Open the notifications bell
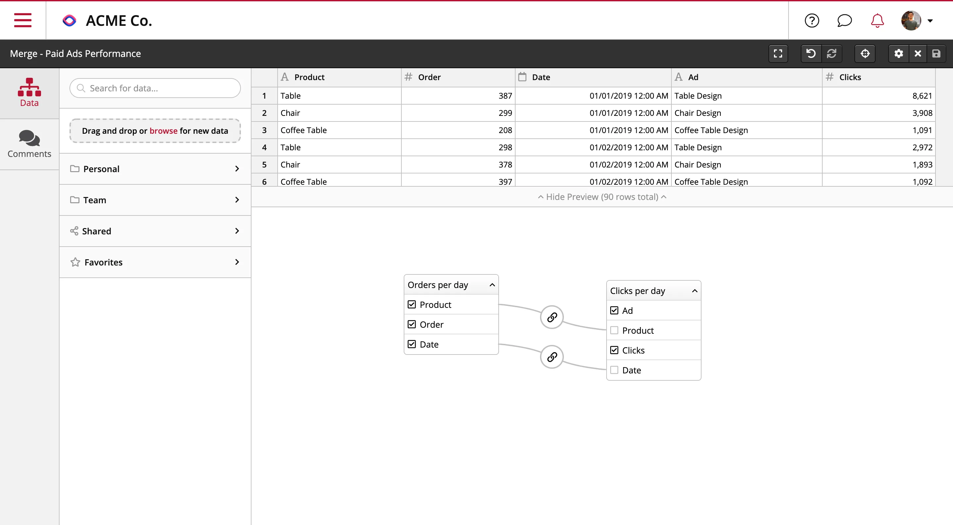The height and width of the screenshot is (525, 953). pyautogui.click(x=877, y=20)
